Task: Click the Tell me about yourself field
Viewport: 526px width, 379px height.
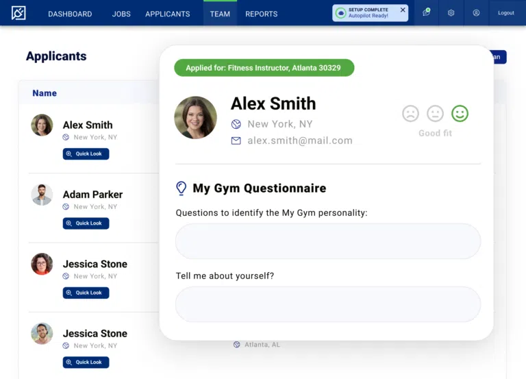Action: pos(328,304)
